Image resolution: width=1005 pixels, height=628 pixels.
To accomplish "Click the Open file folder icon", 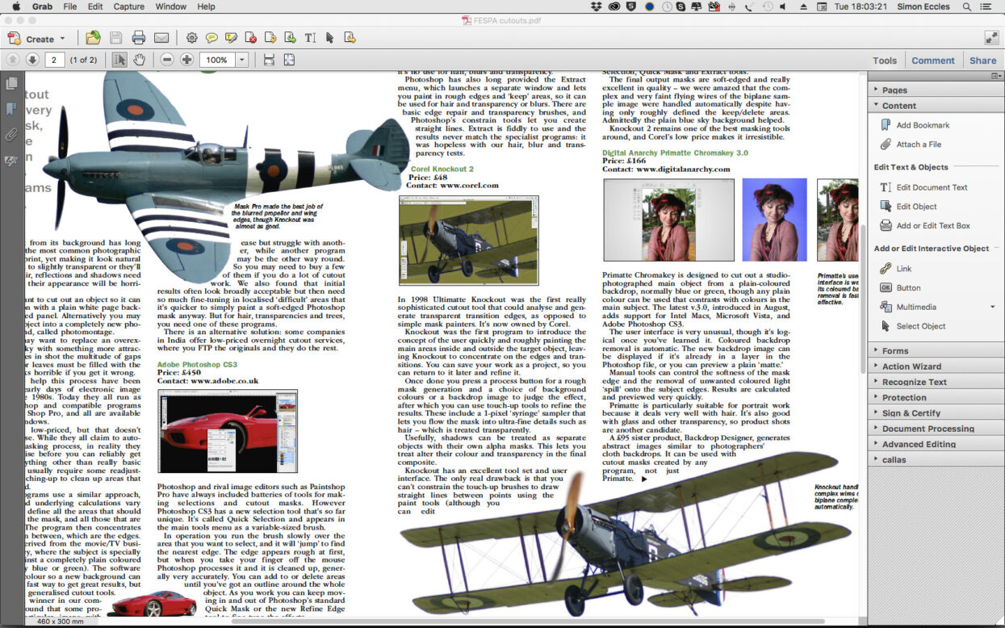I will coord(94,38).
